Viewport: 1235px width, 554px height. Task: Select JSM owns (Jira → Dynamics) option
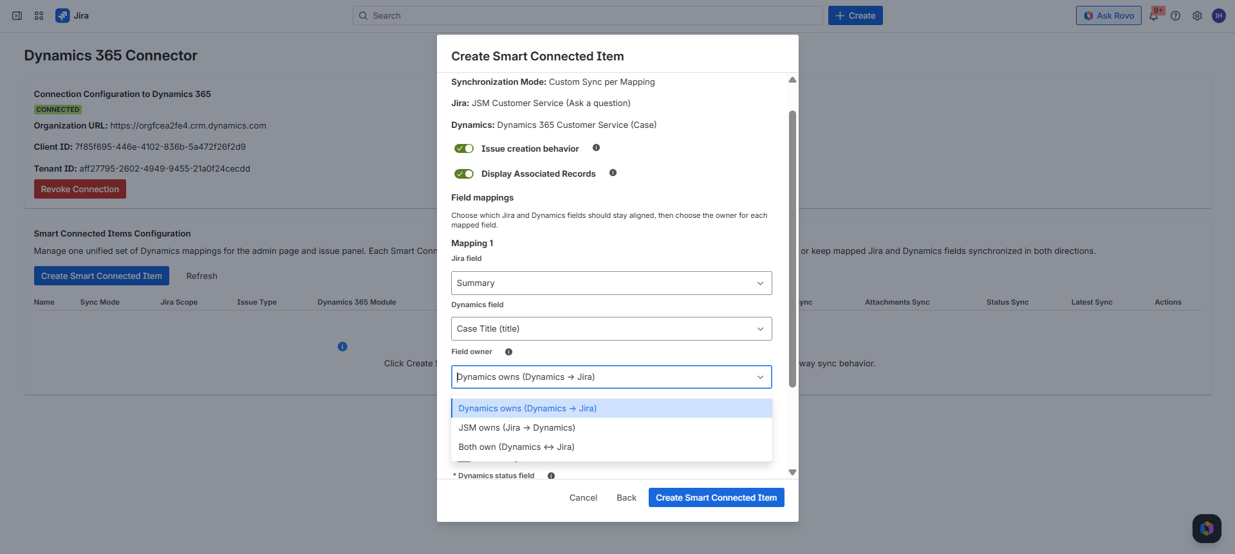611,427
